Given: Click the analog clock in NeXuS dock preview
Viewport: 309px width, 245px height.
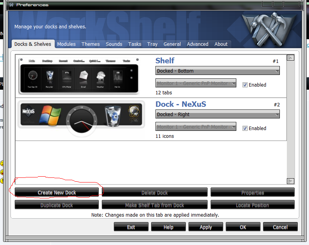Looking at the screenshot, I should [x=81, y=120].
